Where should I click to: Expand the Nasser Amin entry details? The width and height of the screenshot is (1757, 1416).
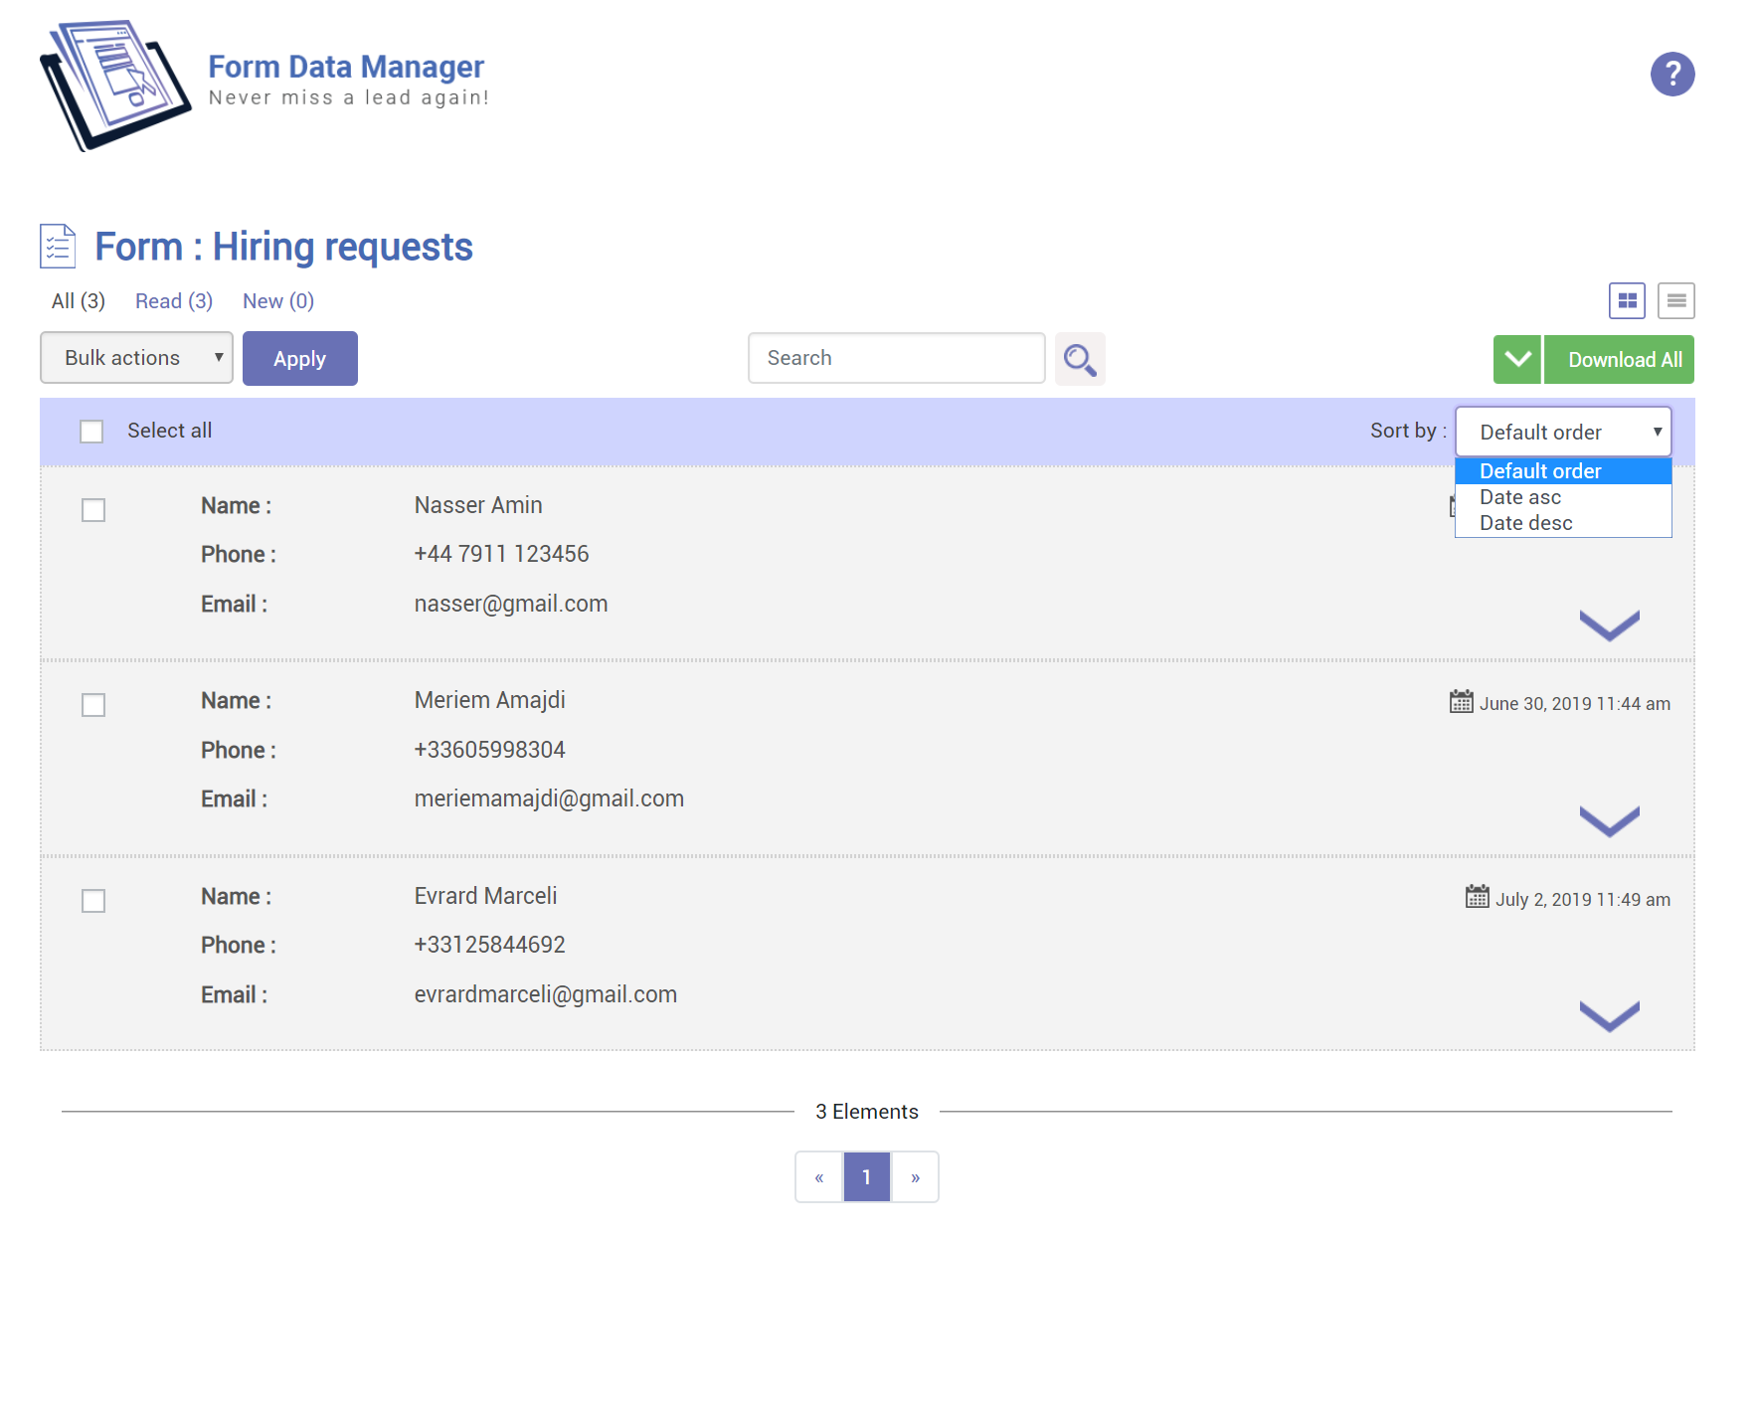click(1608, 625)
